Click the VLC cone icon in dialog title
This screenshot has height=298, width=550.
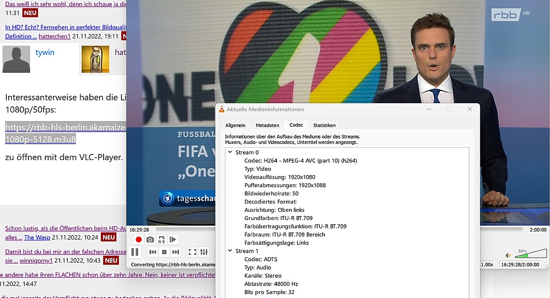tap(222, 109)
